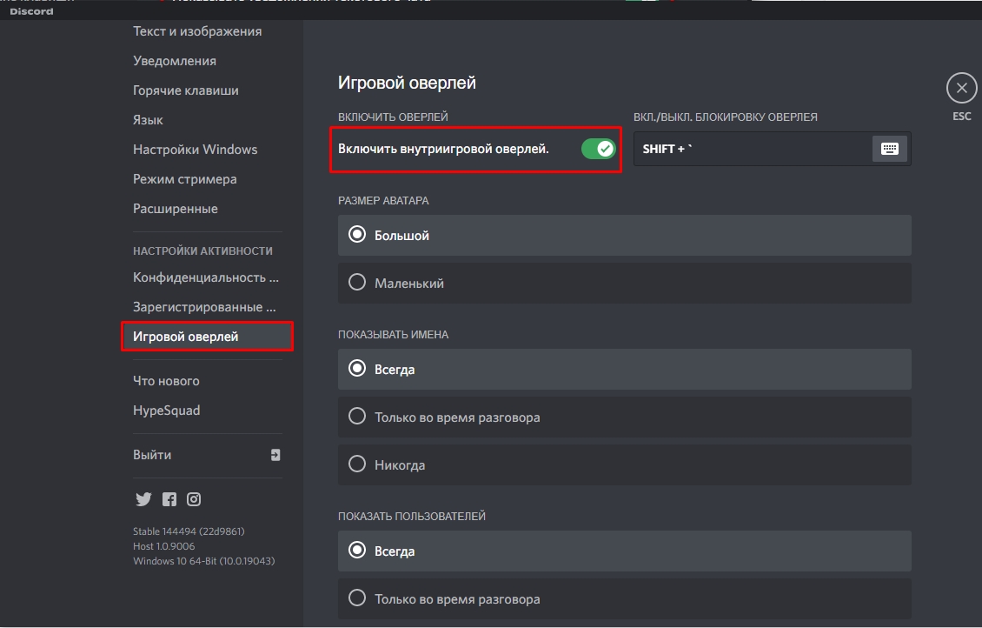Choose Только во время разговора under Показать пользователей
Screen dimensions: 982x628
tap(625, 598)
